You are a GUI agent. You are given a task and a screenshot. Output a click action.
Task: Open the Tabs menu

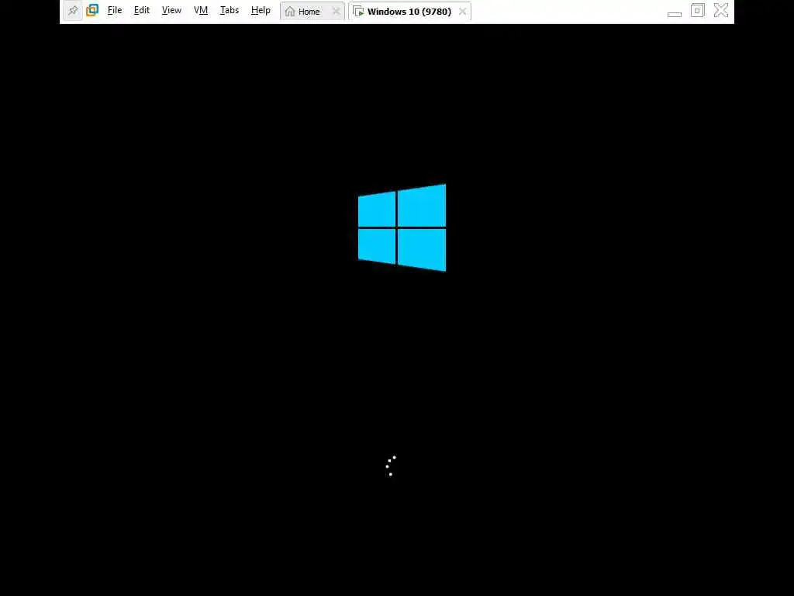coord(230,10)
